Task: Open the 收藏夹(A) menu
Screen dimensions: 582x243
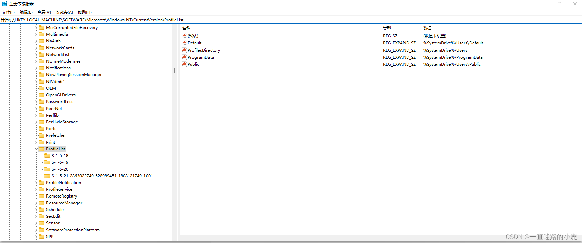Action: point(64,12)
